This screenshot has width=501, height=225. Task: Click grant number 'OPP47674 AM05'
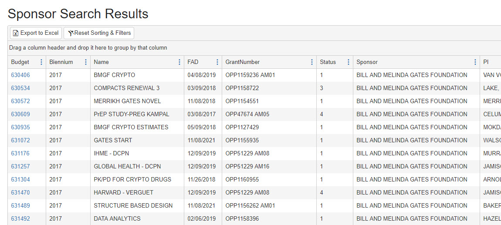tap(247, 114)
